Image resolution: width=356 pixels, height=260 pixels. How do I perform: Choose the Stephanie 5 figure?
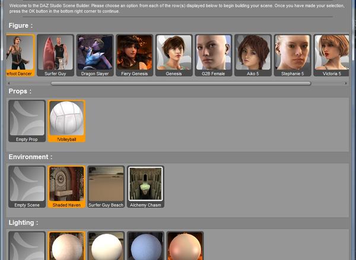coord(293,55)
